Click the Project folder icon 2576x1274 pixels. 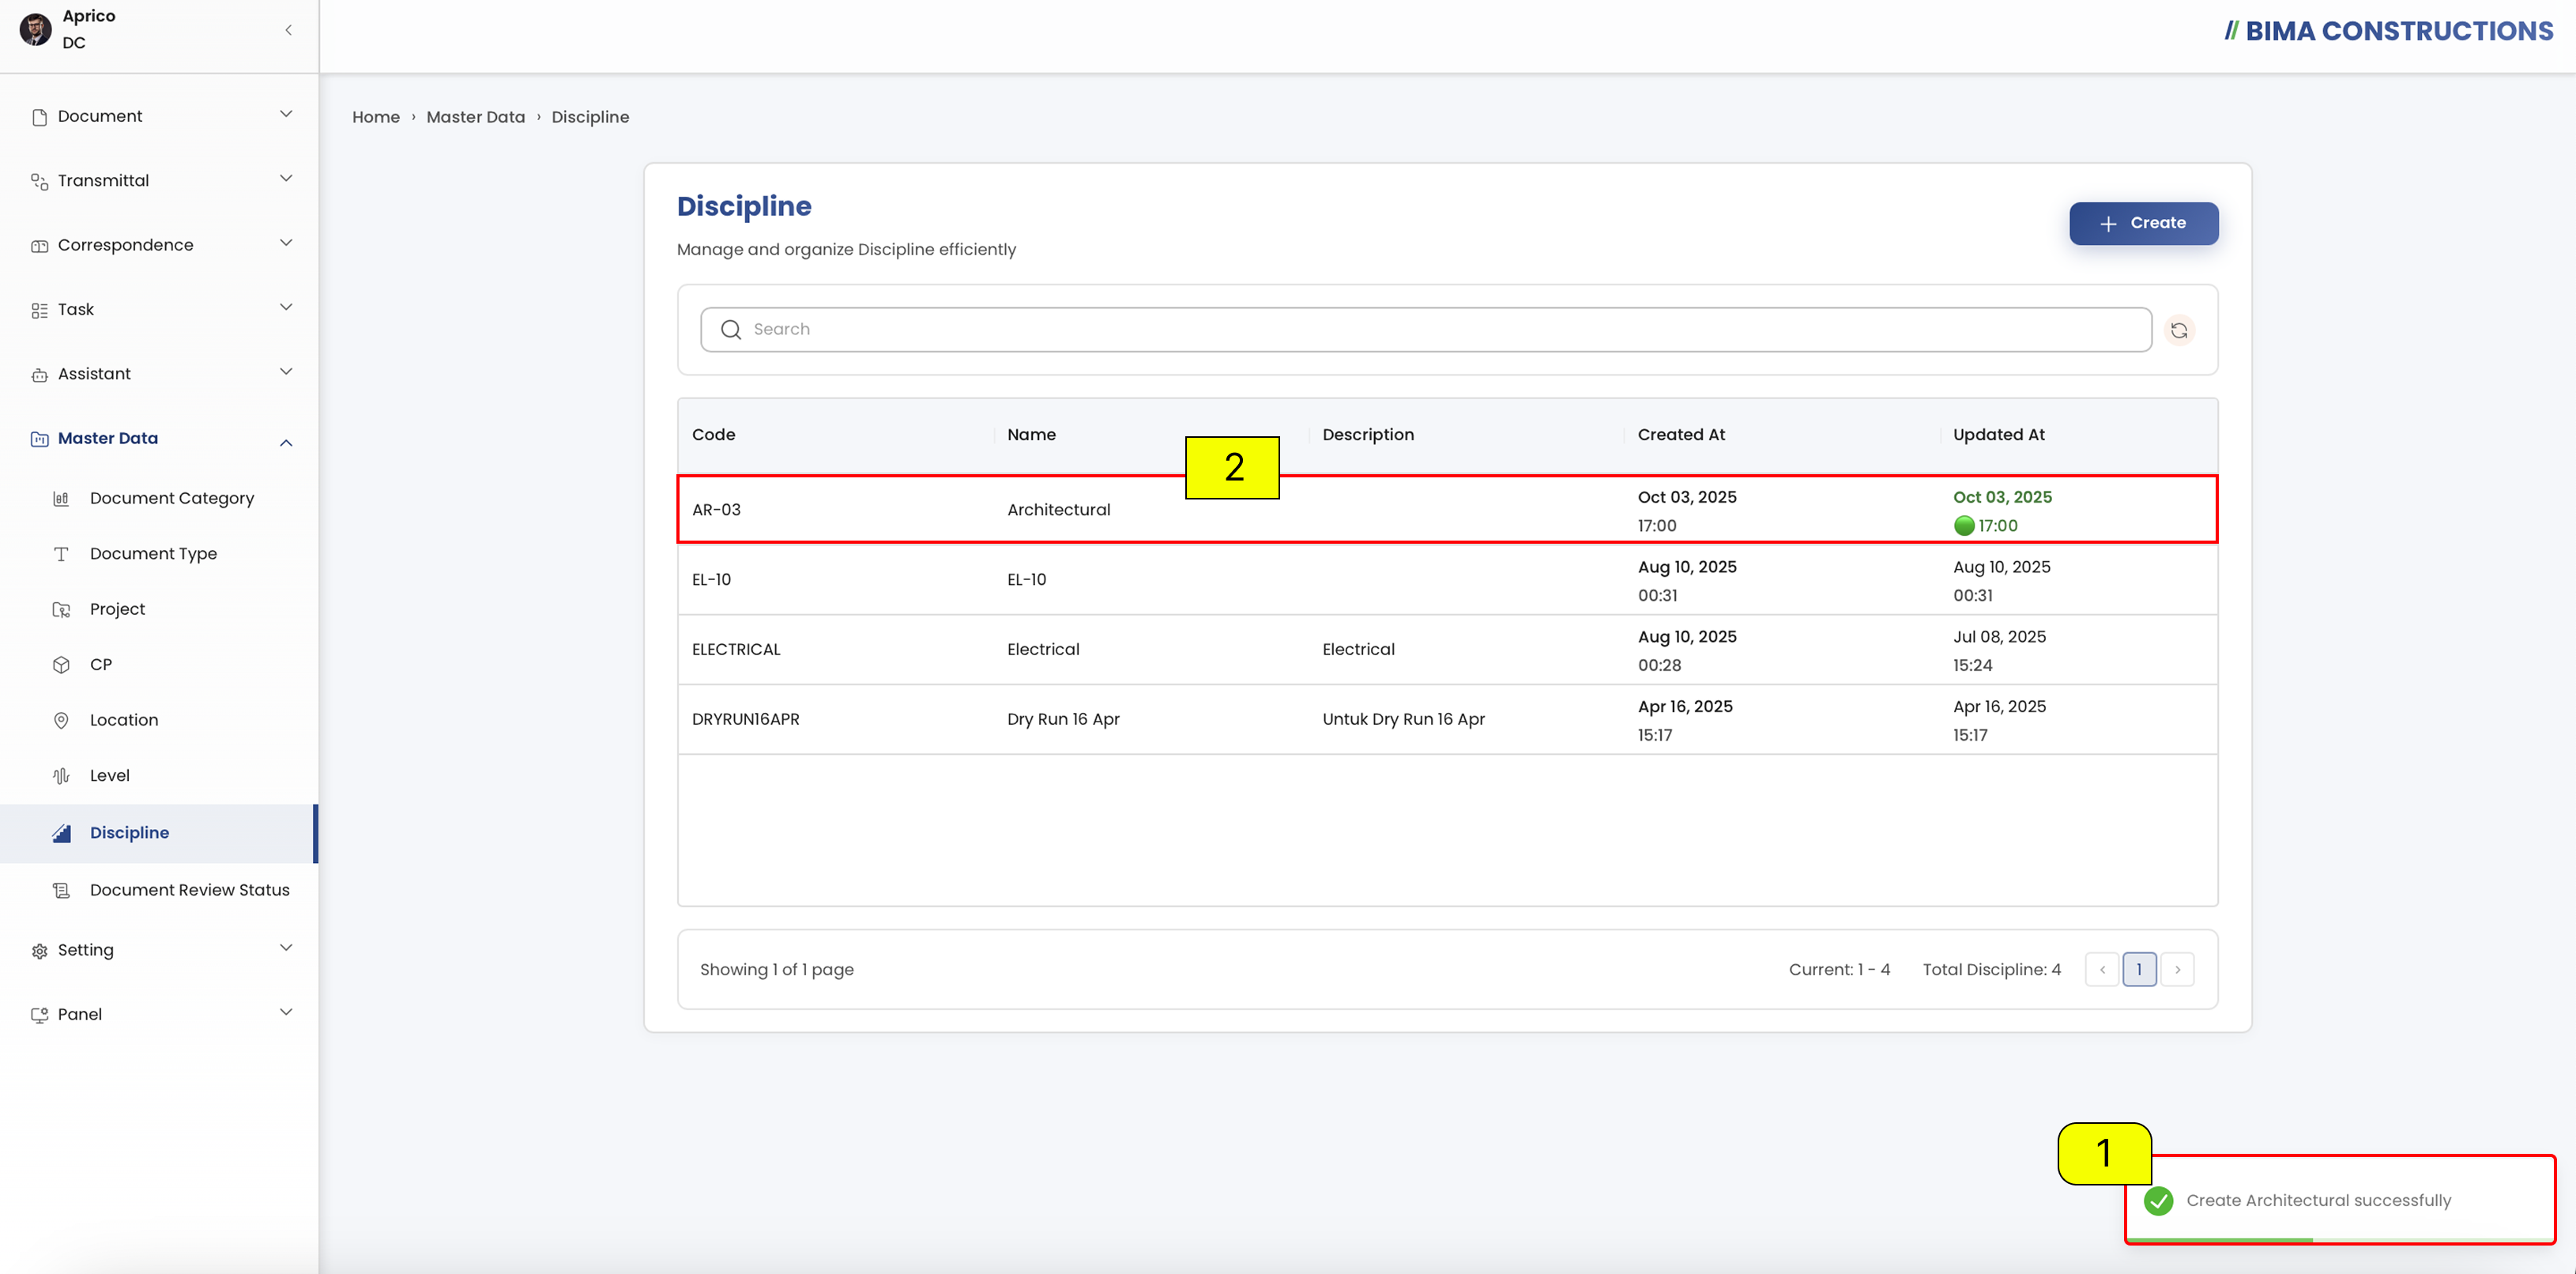pyautogui.click(x=61, y=609)
